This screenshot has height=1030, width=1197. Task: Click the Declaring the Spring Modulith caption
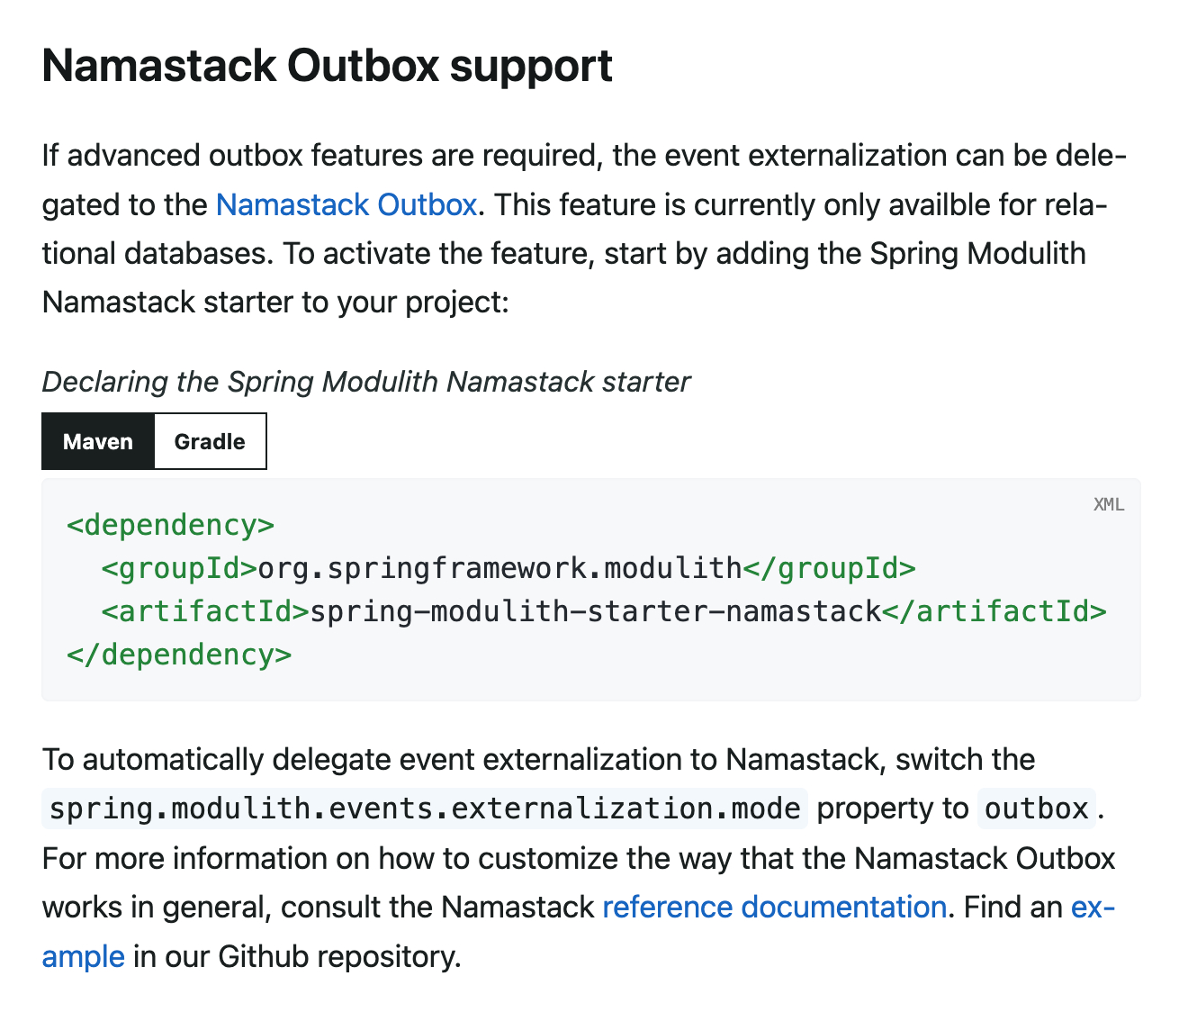point(365,382)
